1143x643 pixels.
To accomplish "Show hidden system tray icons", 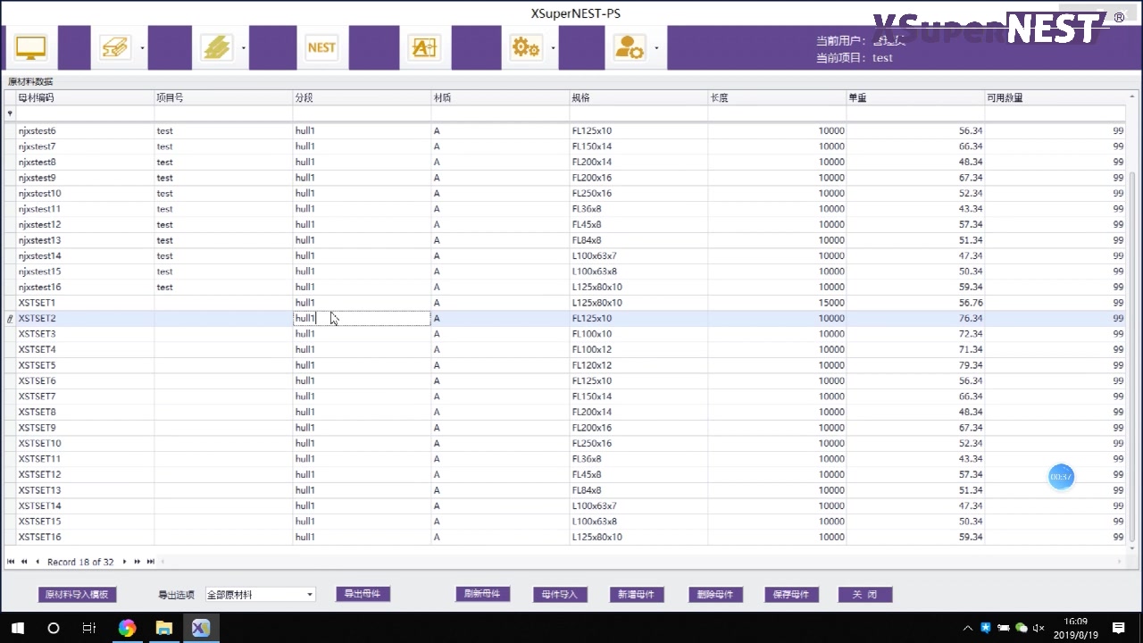I will point(969,629).
